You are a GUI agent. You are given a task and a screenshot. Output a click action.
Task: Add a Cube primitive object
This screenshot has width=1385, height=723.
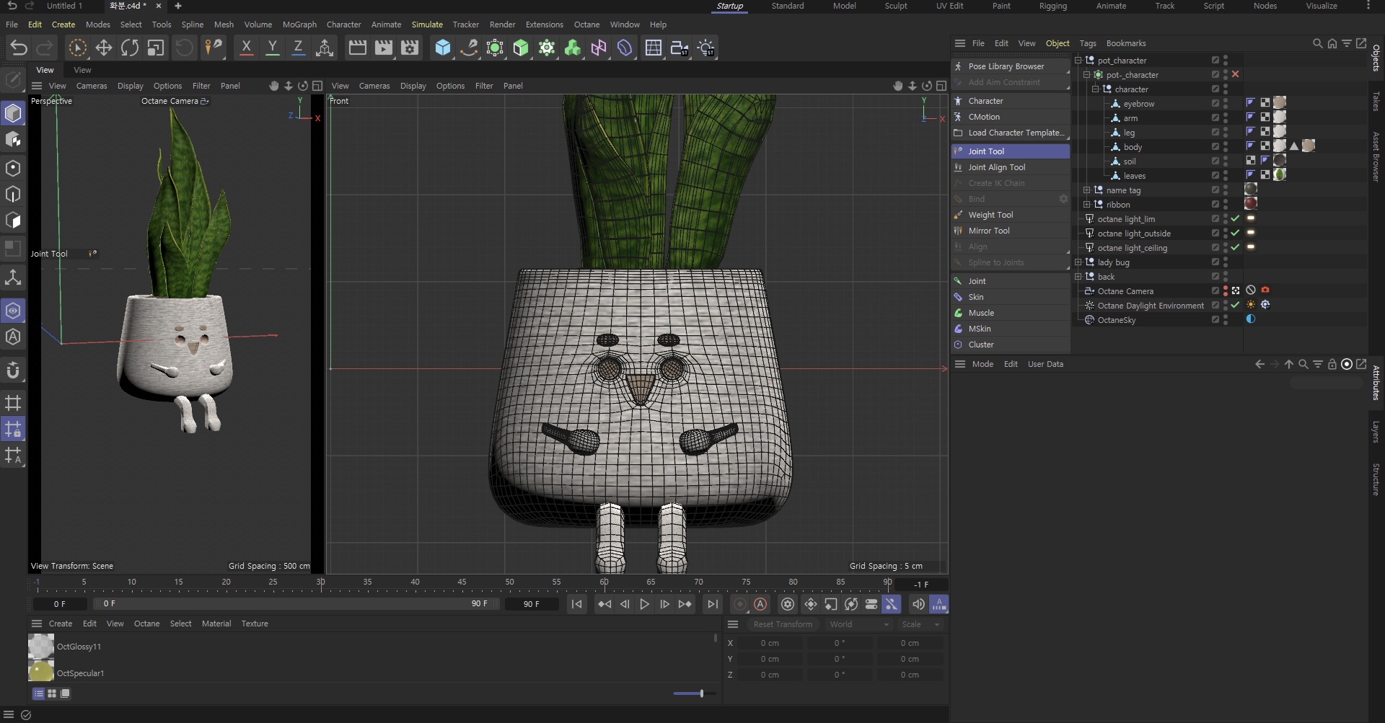click(x=443, y=48)
